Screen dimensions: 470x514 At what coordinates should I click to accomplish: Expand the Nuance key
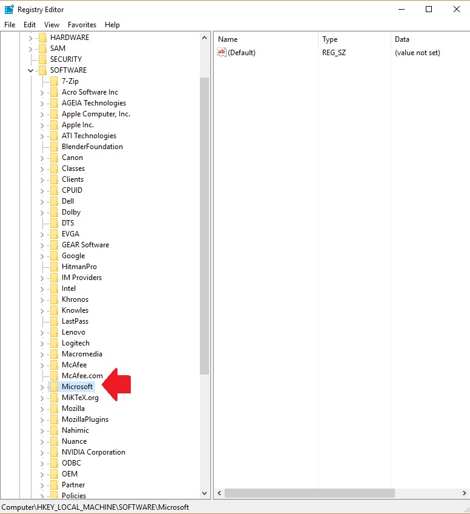42,442
